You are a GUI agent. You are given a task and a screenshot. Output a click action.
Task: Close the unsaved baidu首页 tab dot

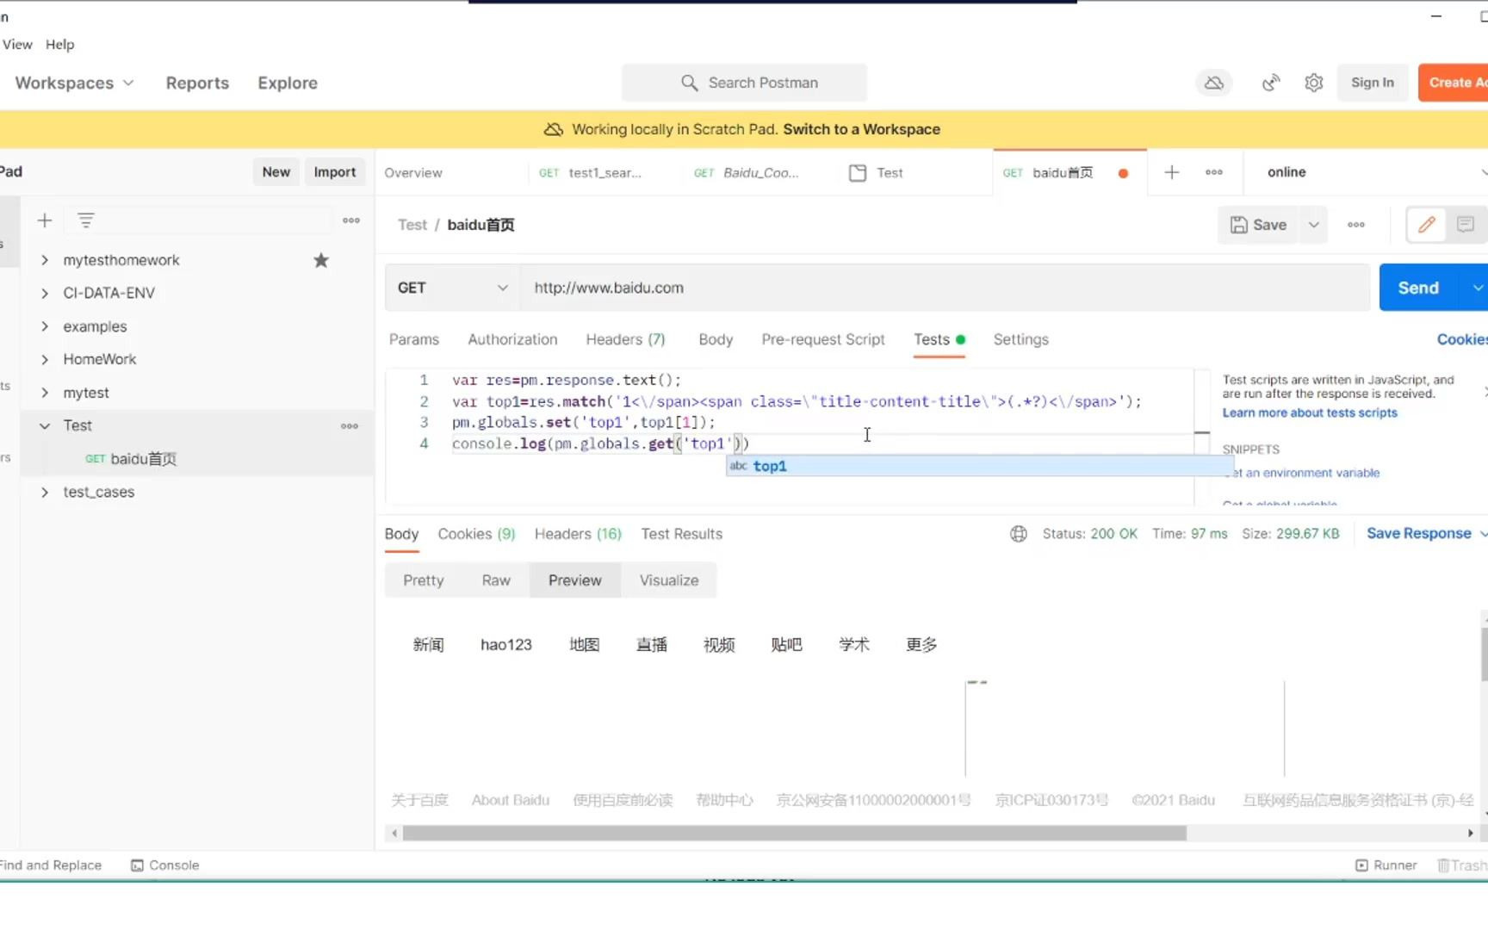1123,173
